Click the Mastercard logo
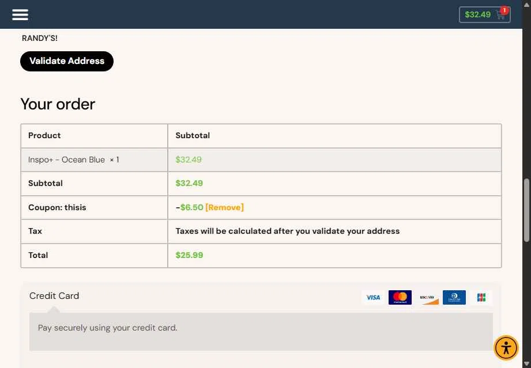531x368 pixels. [x=400, y=297]
